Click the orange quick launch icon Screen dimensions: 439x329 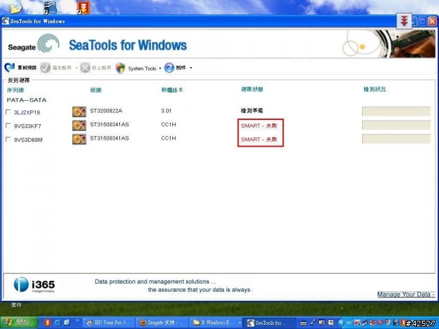(x=47, y=323)
